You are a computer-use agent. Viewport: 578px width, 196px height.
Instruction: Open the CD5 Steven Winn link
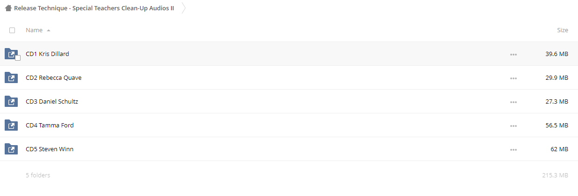click(x=50, y=149)
